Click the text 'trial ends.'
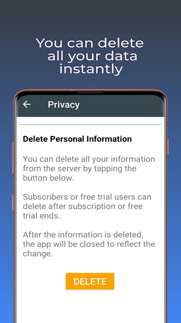The height and width of the screenshot is (323, 181). click(x=41, y=216)
